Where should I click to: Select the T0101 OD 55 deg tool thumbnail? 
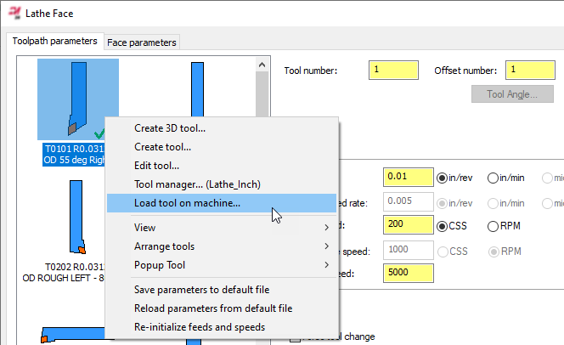78,99
